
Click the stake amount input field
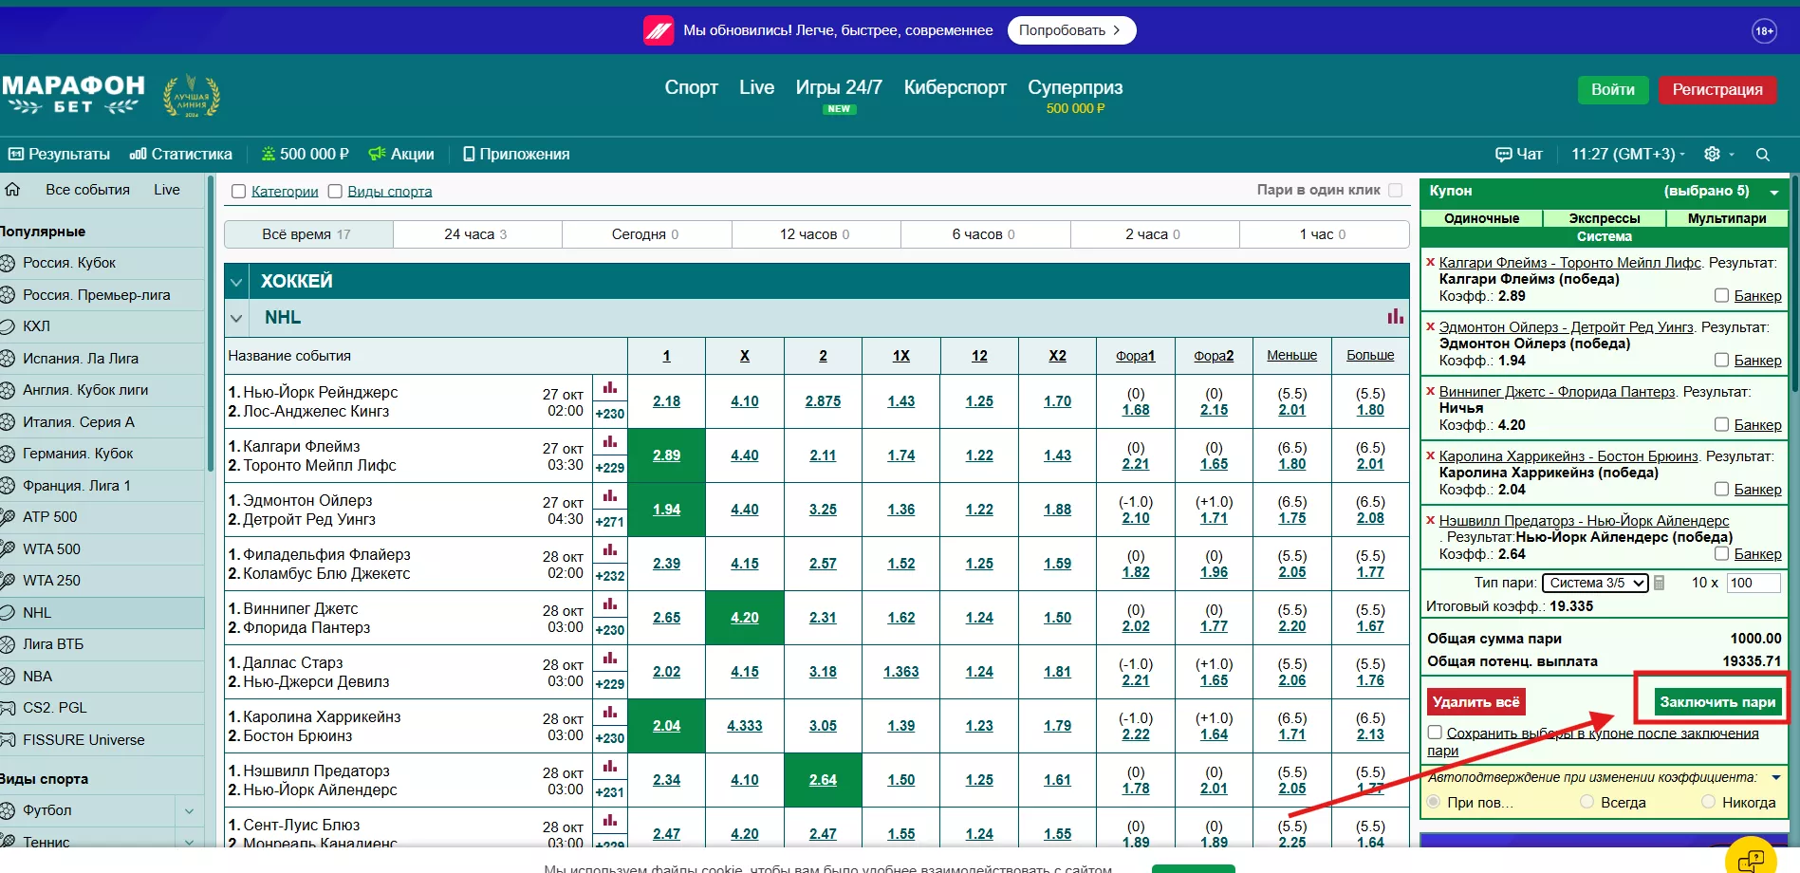pyautogui.click(x=1753, y=583)
